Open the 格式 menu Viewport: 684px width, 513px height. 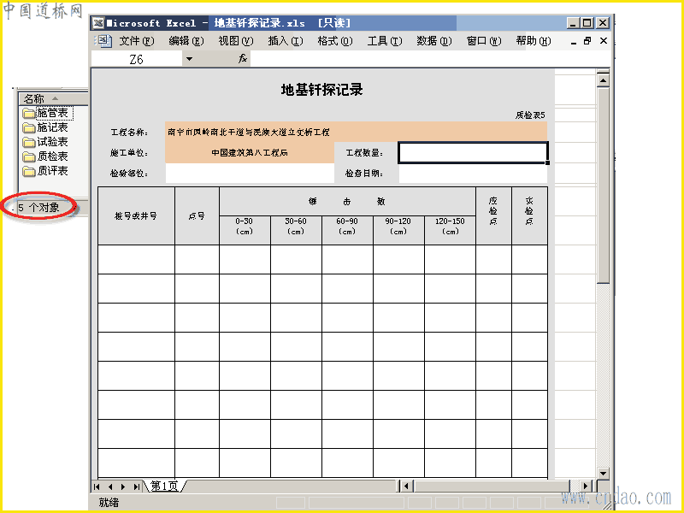(x=335, y=41)
